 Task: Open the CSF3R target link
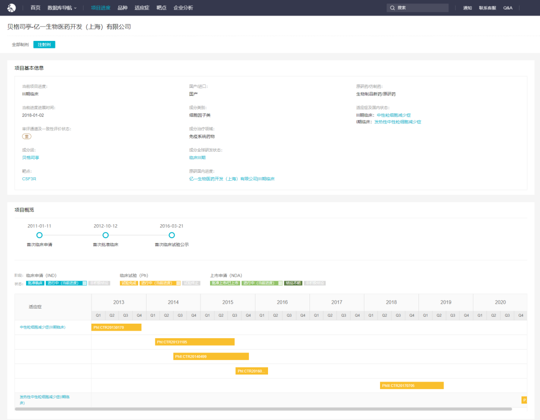tap(29, 179)
